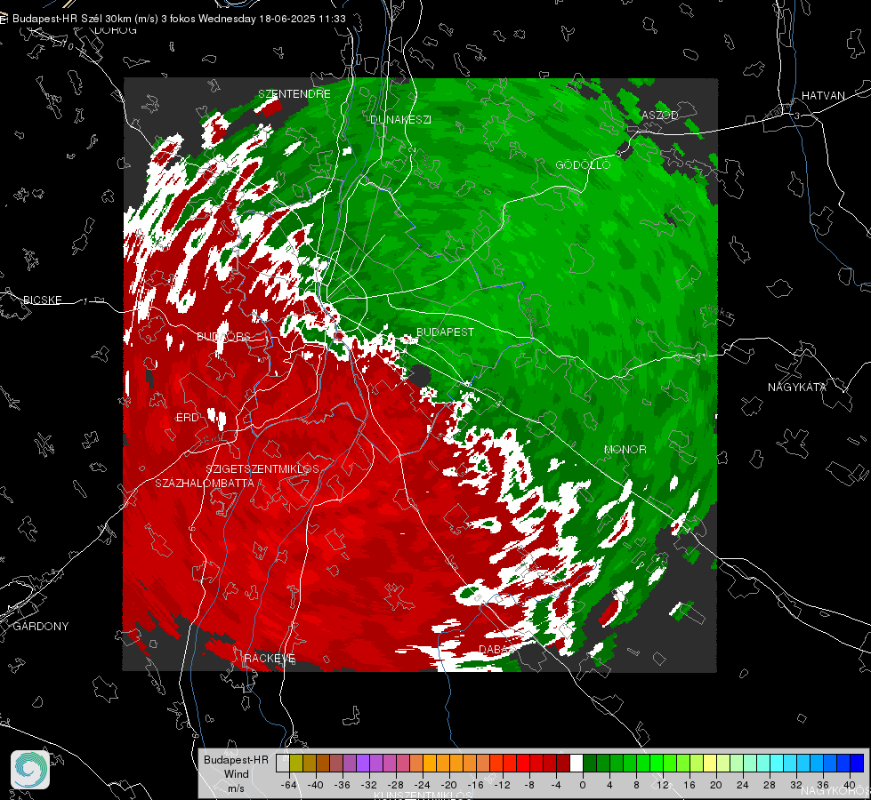
Task: Click the dark radar site circle near Budapest
Action: pos(420,376)
